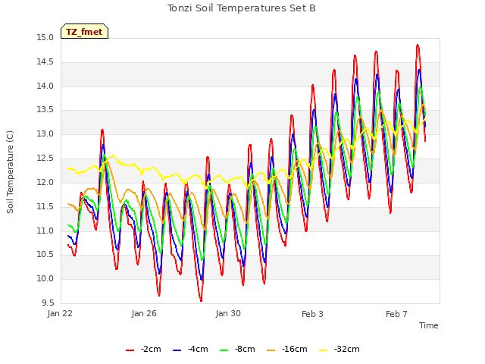Click the 10.5 y-axis tick label
Viewport: 485px width, 364px height.
click(x=45, y=255)
